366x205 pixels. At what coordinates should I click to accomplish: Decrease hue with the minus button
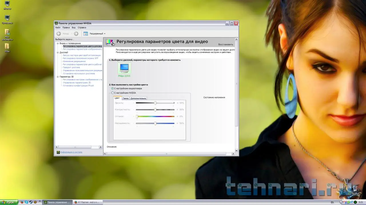[134, 116]
